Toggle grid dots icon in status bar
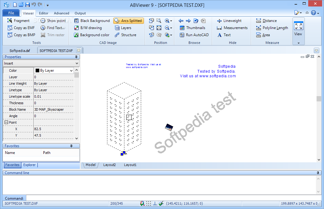This screenshot has height=209, width=324. [149, 203]
